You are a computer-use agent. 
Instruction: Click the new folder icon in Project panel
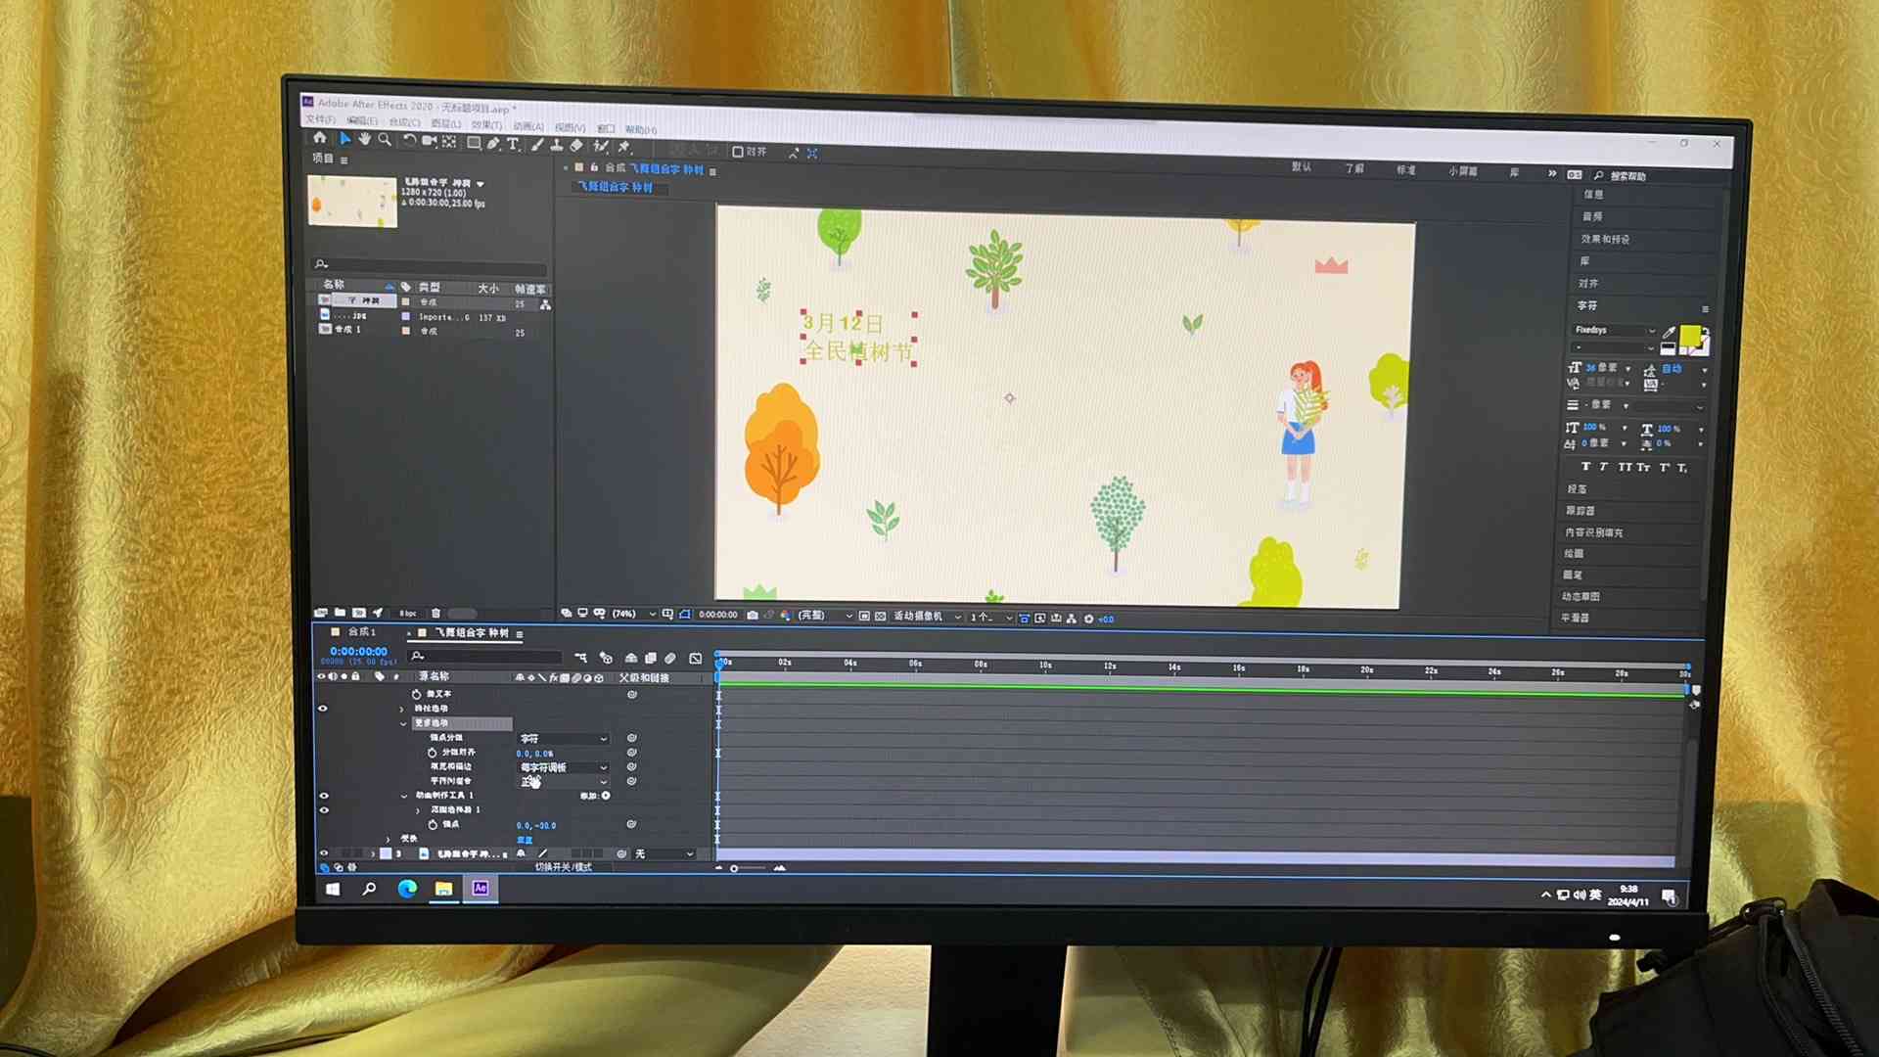click(x=340, y=612)
